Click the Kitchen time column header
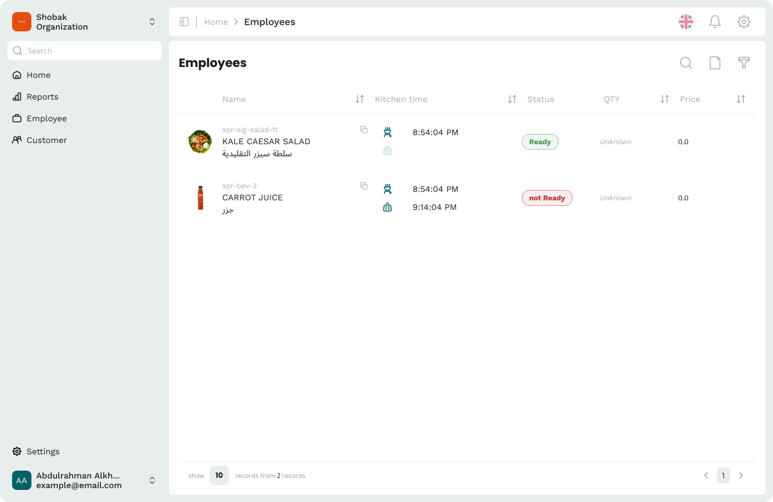Image resolution: width=773 pixels, height=502 pixels. (401, 99)
